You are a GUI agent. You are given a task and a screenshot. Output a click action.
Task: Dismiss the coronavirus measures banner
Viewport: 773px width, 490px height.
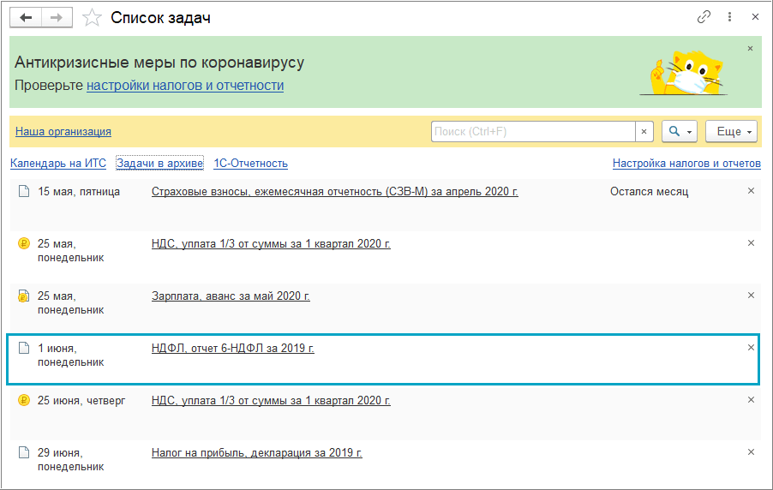tap(751, 48)
